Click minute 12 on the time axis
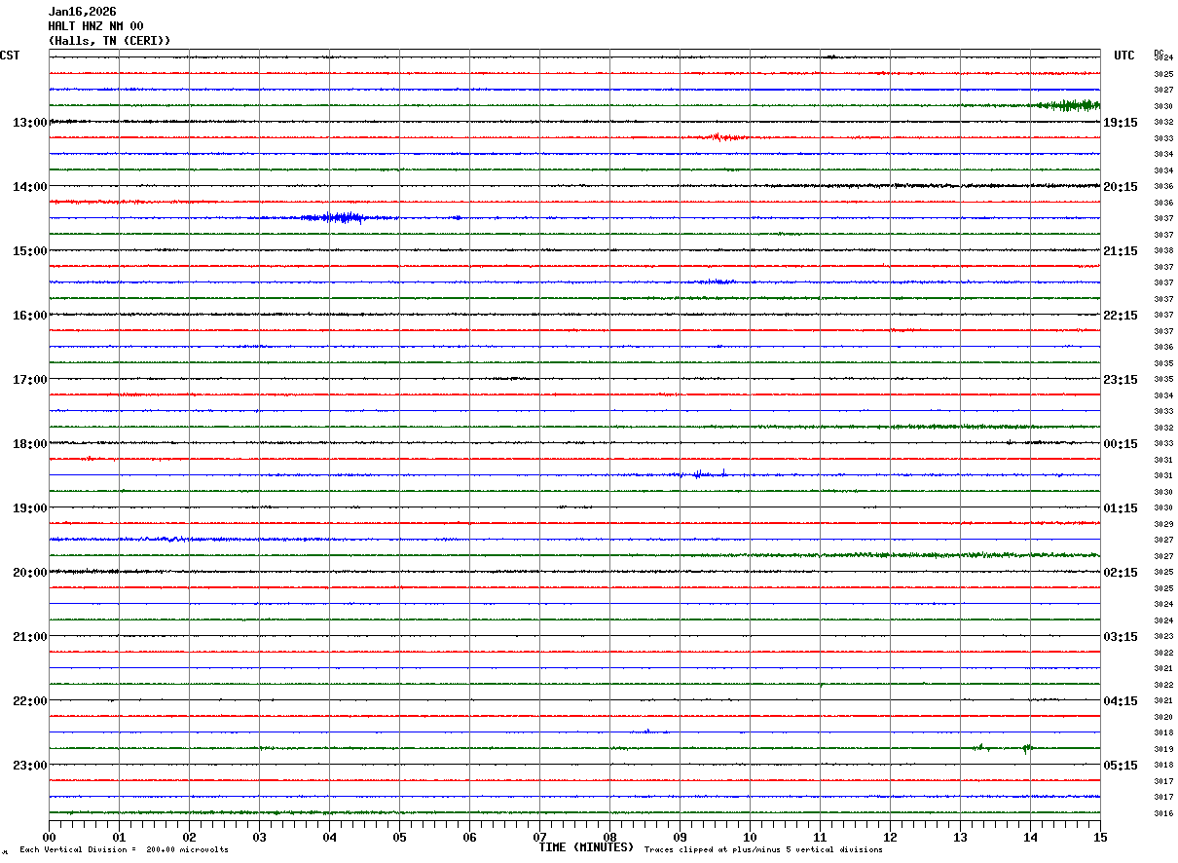1178x863 pixels. (x=890, y=837)
